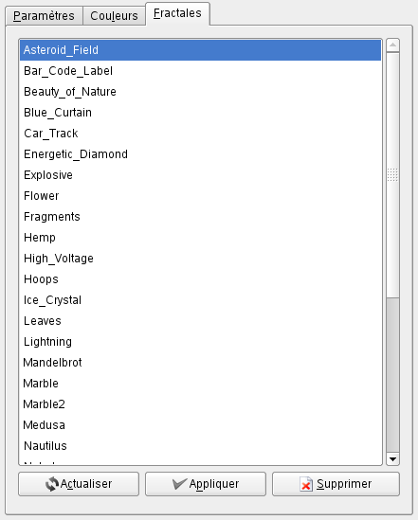Switch to the Paramètres tab
Image resolution: width=418 pixels, height=520 pixels.
tap(44, 15)
